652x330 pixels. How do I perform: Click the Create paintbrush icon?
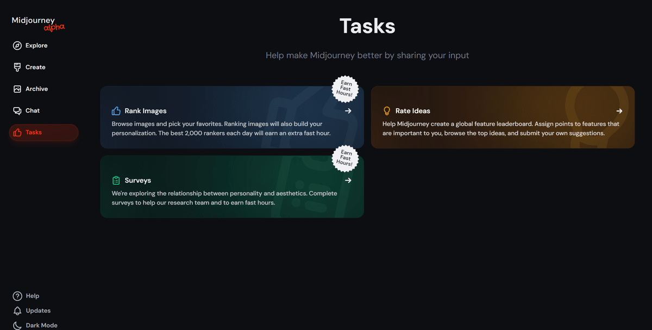pos(17,67)
